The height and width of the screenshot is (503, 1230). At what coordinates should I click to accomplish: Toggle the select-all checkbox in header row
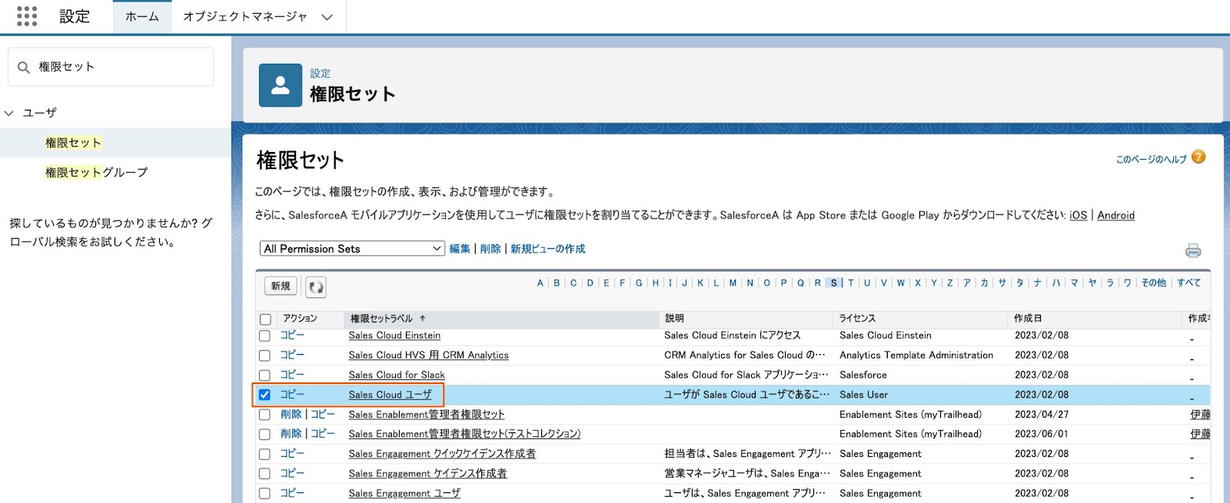click(265, 319)
